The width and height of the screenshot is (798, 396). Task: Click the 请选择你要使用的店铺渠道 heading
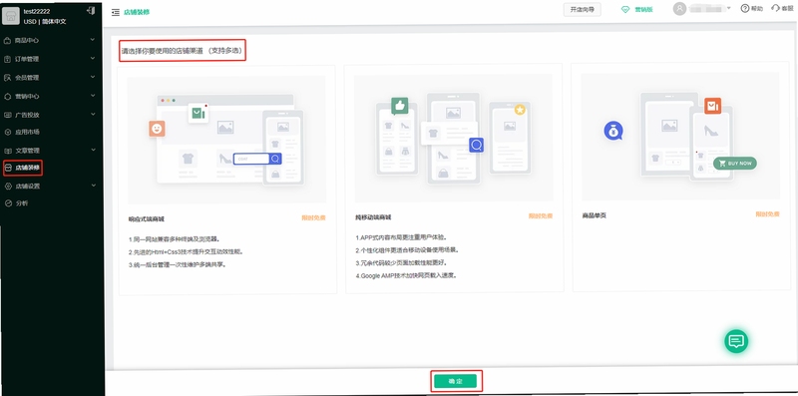click(183, 51)
